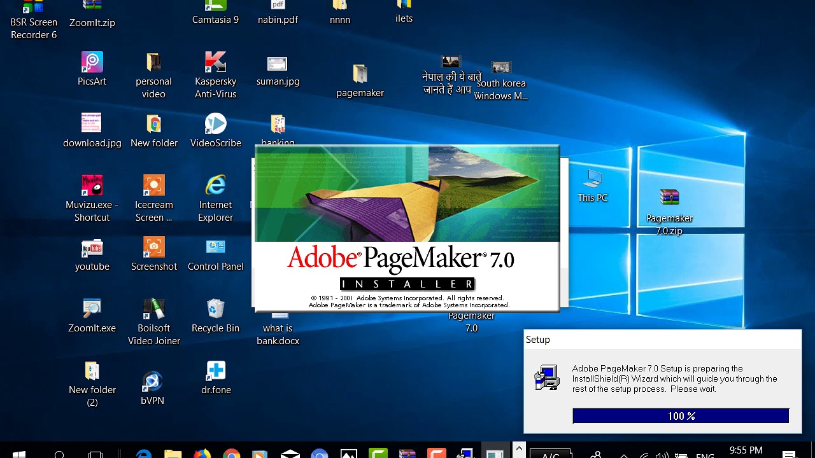Select the Hindi-titled video thumbnail
The width and height of the screenshot is (815, 458).
click(x=451, y=62)
